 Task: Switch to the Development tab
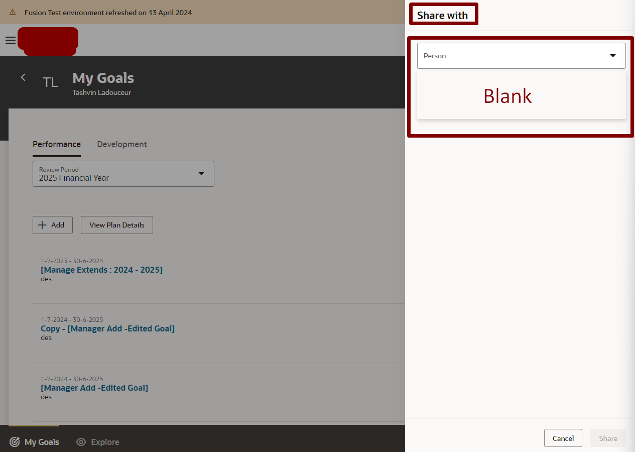pyautogui.click(x=122, y=144)
